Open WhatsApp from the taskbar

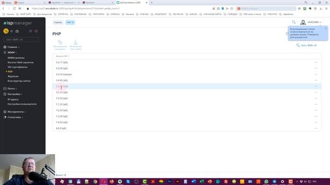[266, 181]
